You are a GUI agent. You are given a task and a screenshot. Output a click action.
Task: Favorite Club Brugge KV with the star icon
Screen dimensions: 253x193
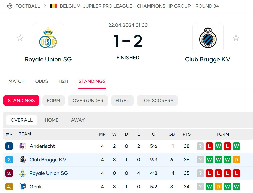coord(236,38)
